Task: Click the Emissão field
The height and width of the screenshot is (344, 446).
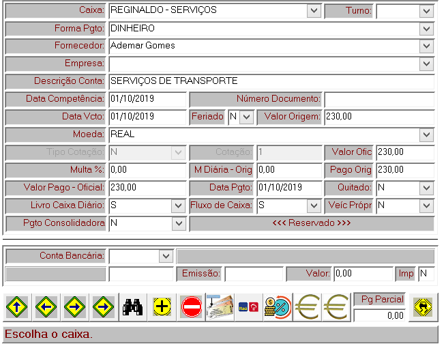Action: point(254,274)
